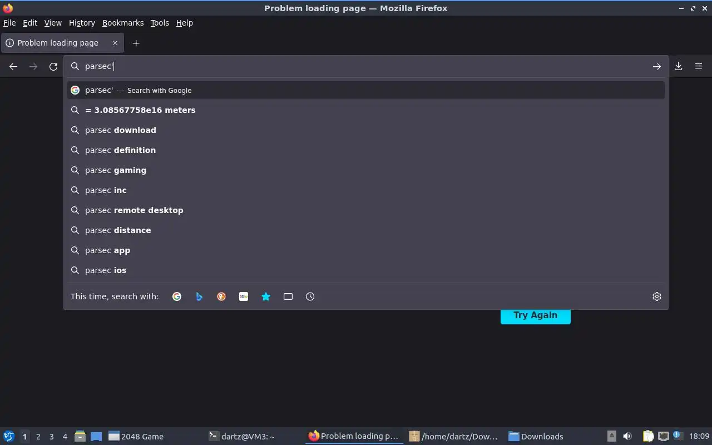Search this time with Google icon
Viewport: 712px width, 445px height.
tap(177, 296)
